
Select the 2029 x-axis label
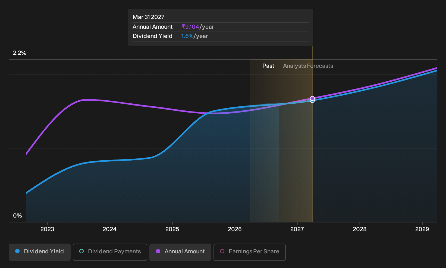[x=422, y=229]
